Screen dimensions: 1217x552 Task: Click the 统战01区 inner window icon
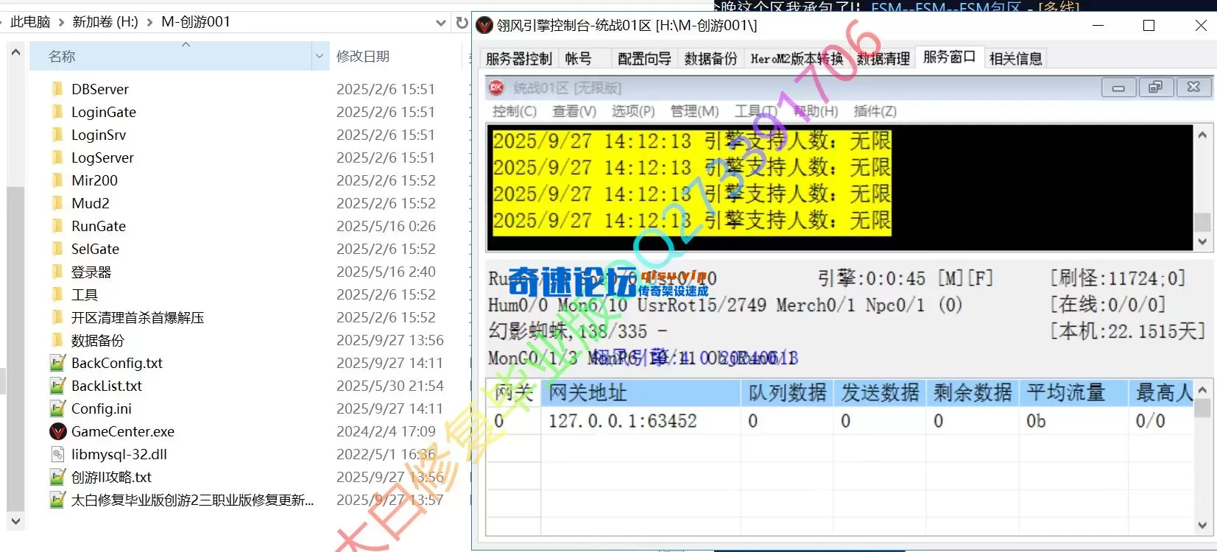tap(496, 88)
